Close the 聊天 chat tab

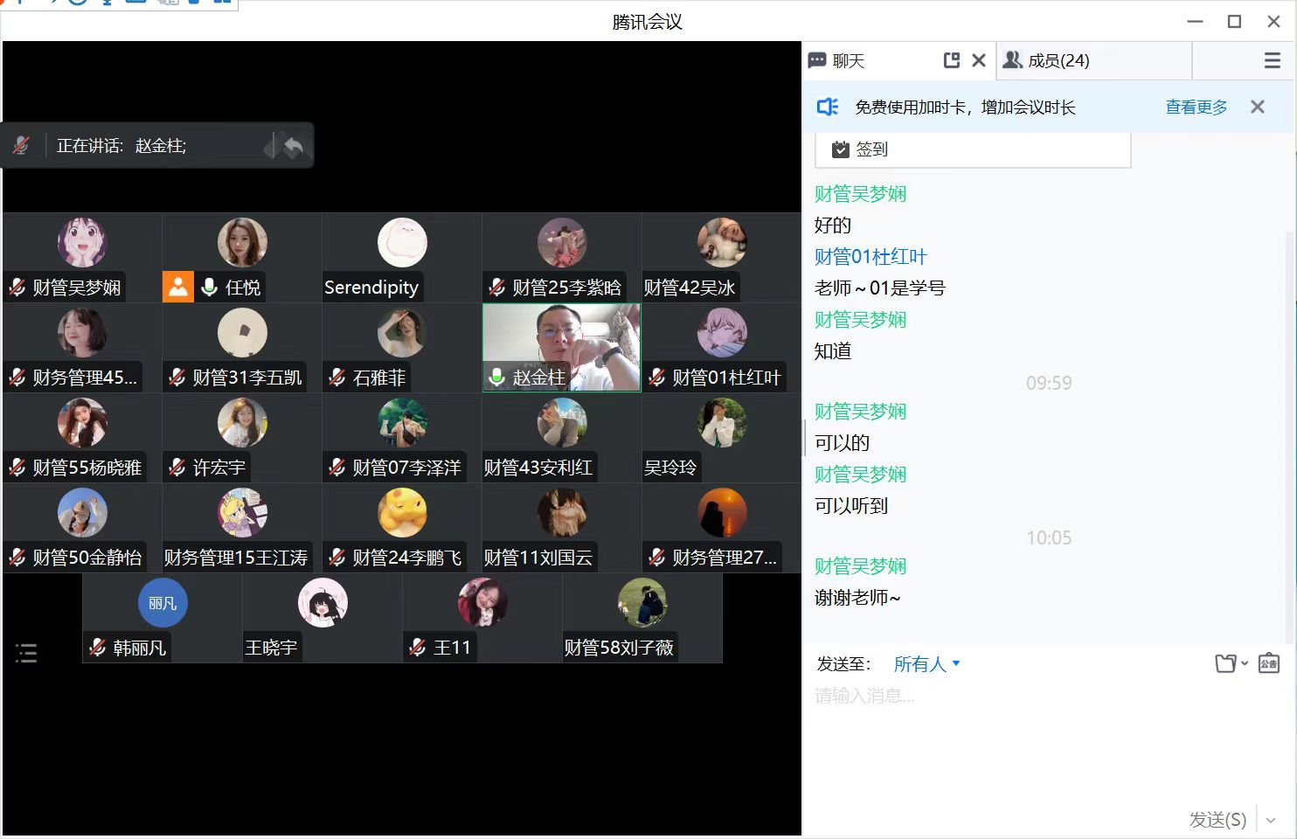click(x=979, y=60)
